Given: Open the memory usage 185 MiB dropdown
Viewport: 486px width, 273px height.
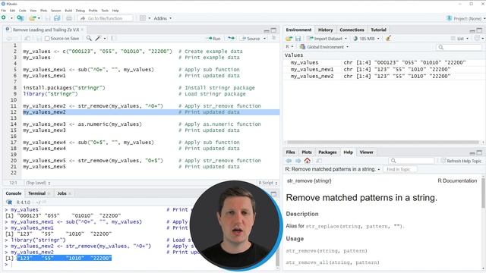Looking at the screenshot, I should 366,39.
